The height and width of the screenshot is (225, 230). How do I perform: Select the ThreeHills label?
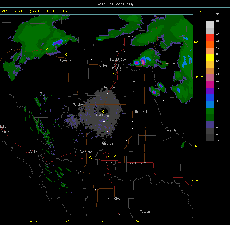tap(142, 112)
